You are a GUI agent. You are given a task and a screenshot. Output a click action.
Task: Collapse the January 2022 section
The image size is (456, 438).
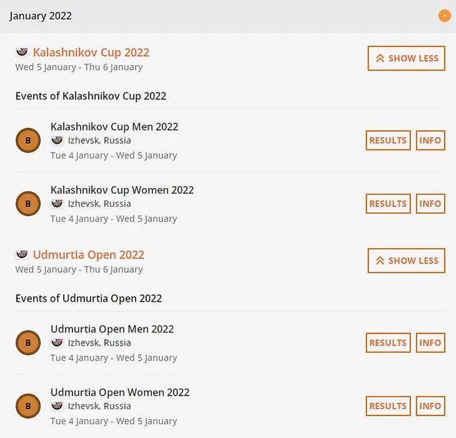(x=444, y=16)
